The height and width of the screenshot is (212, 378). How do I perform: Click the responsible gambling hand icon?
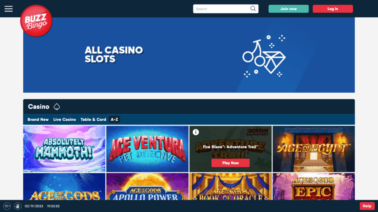tap(18, 206)
